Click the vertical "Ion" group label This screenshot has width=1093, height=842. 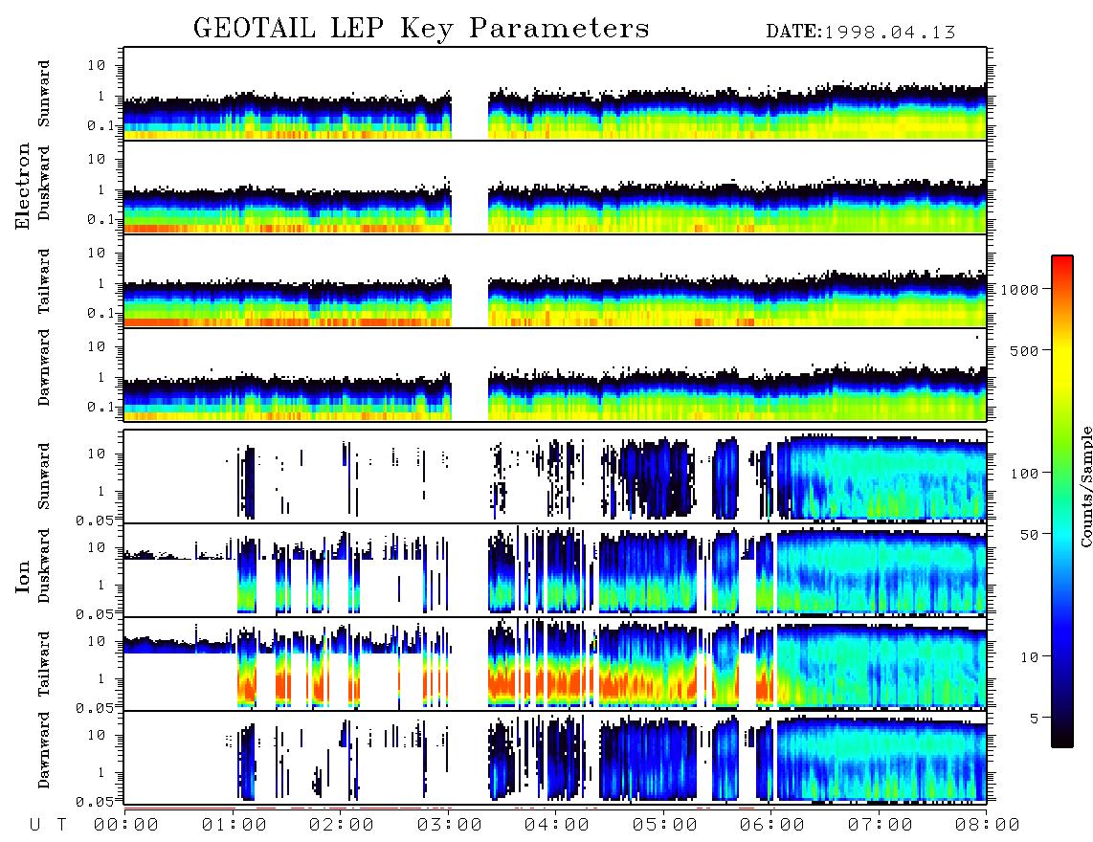(x=23, y=577)
